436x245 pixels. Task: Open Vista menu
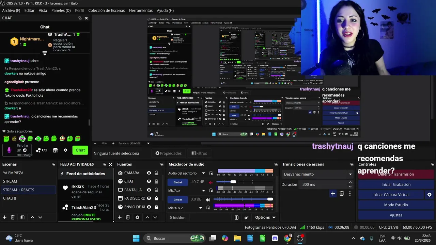[43, 11]
